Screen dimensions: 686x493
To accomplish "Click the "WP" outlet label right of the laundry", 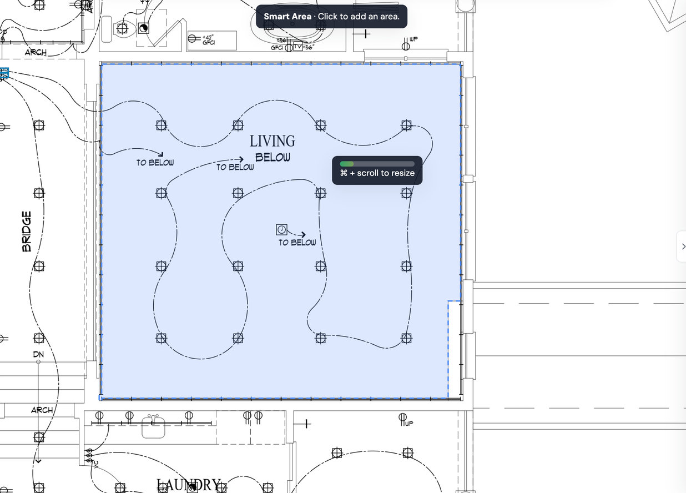I will (x=410, y=424).
